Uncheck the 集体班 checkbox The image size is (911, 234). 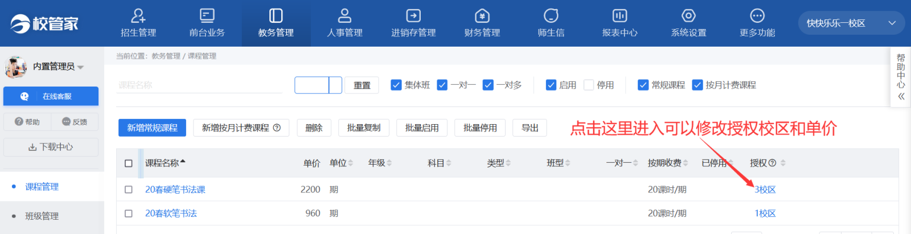396,85
